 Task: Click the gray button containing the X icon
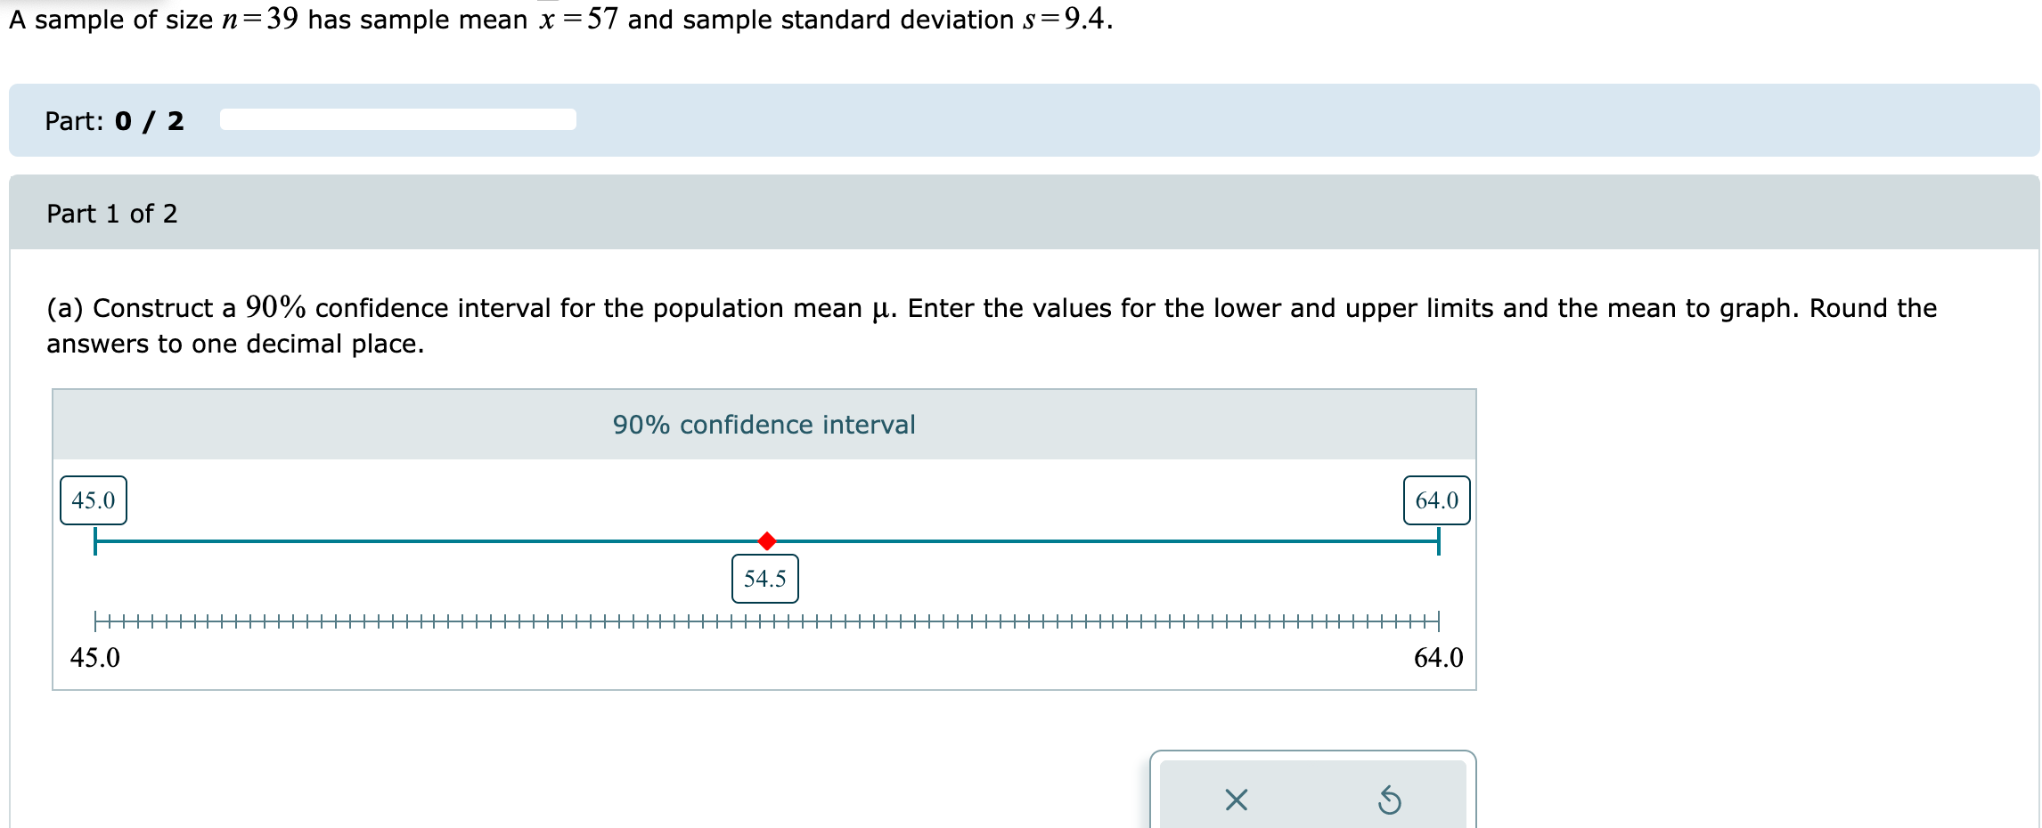(x=1236, y=800)
